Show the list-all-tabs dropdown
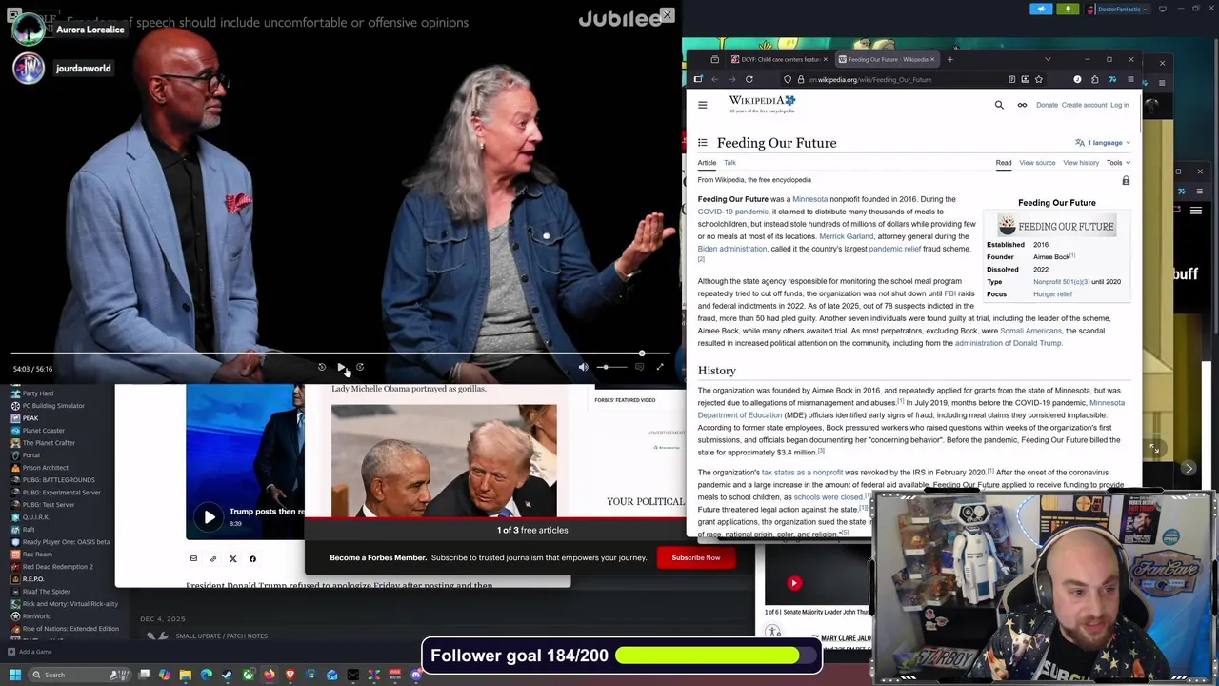The height and width of the screenshot is (686, 1219). pos(1048,59)
